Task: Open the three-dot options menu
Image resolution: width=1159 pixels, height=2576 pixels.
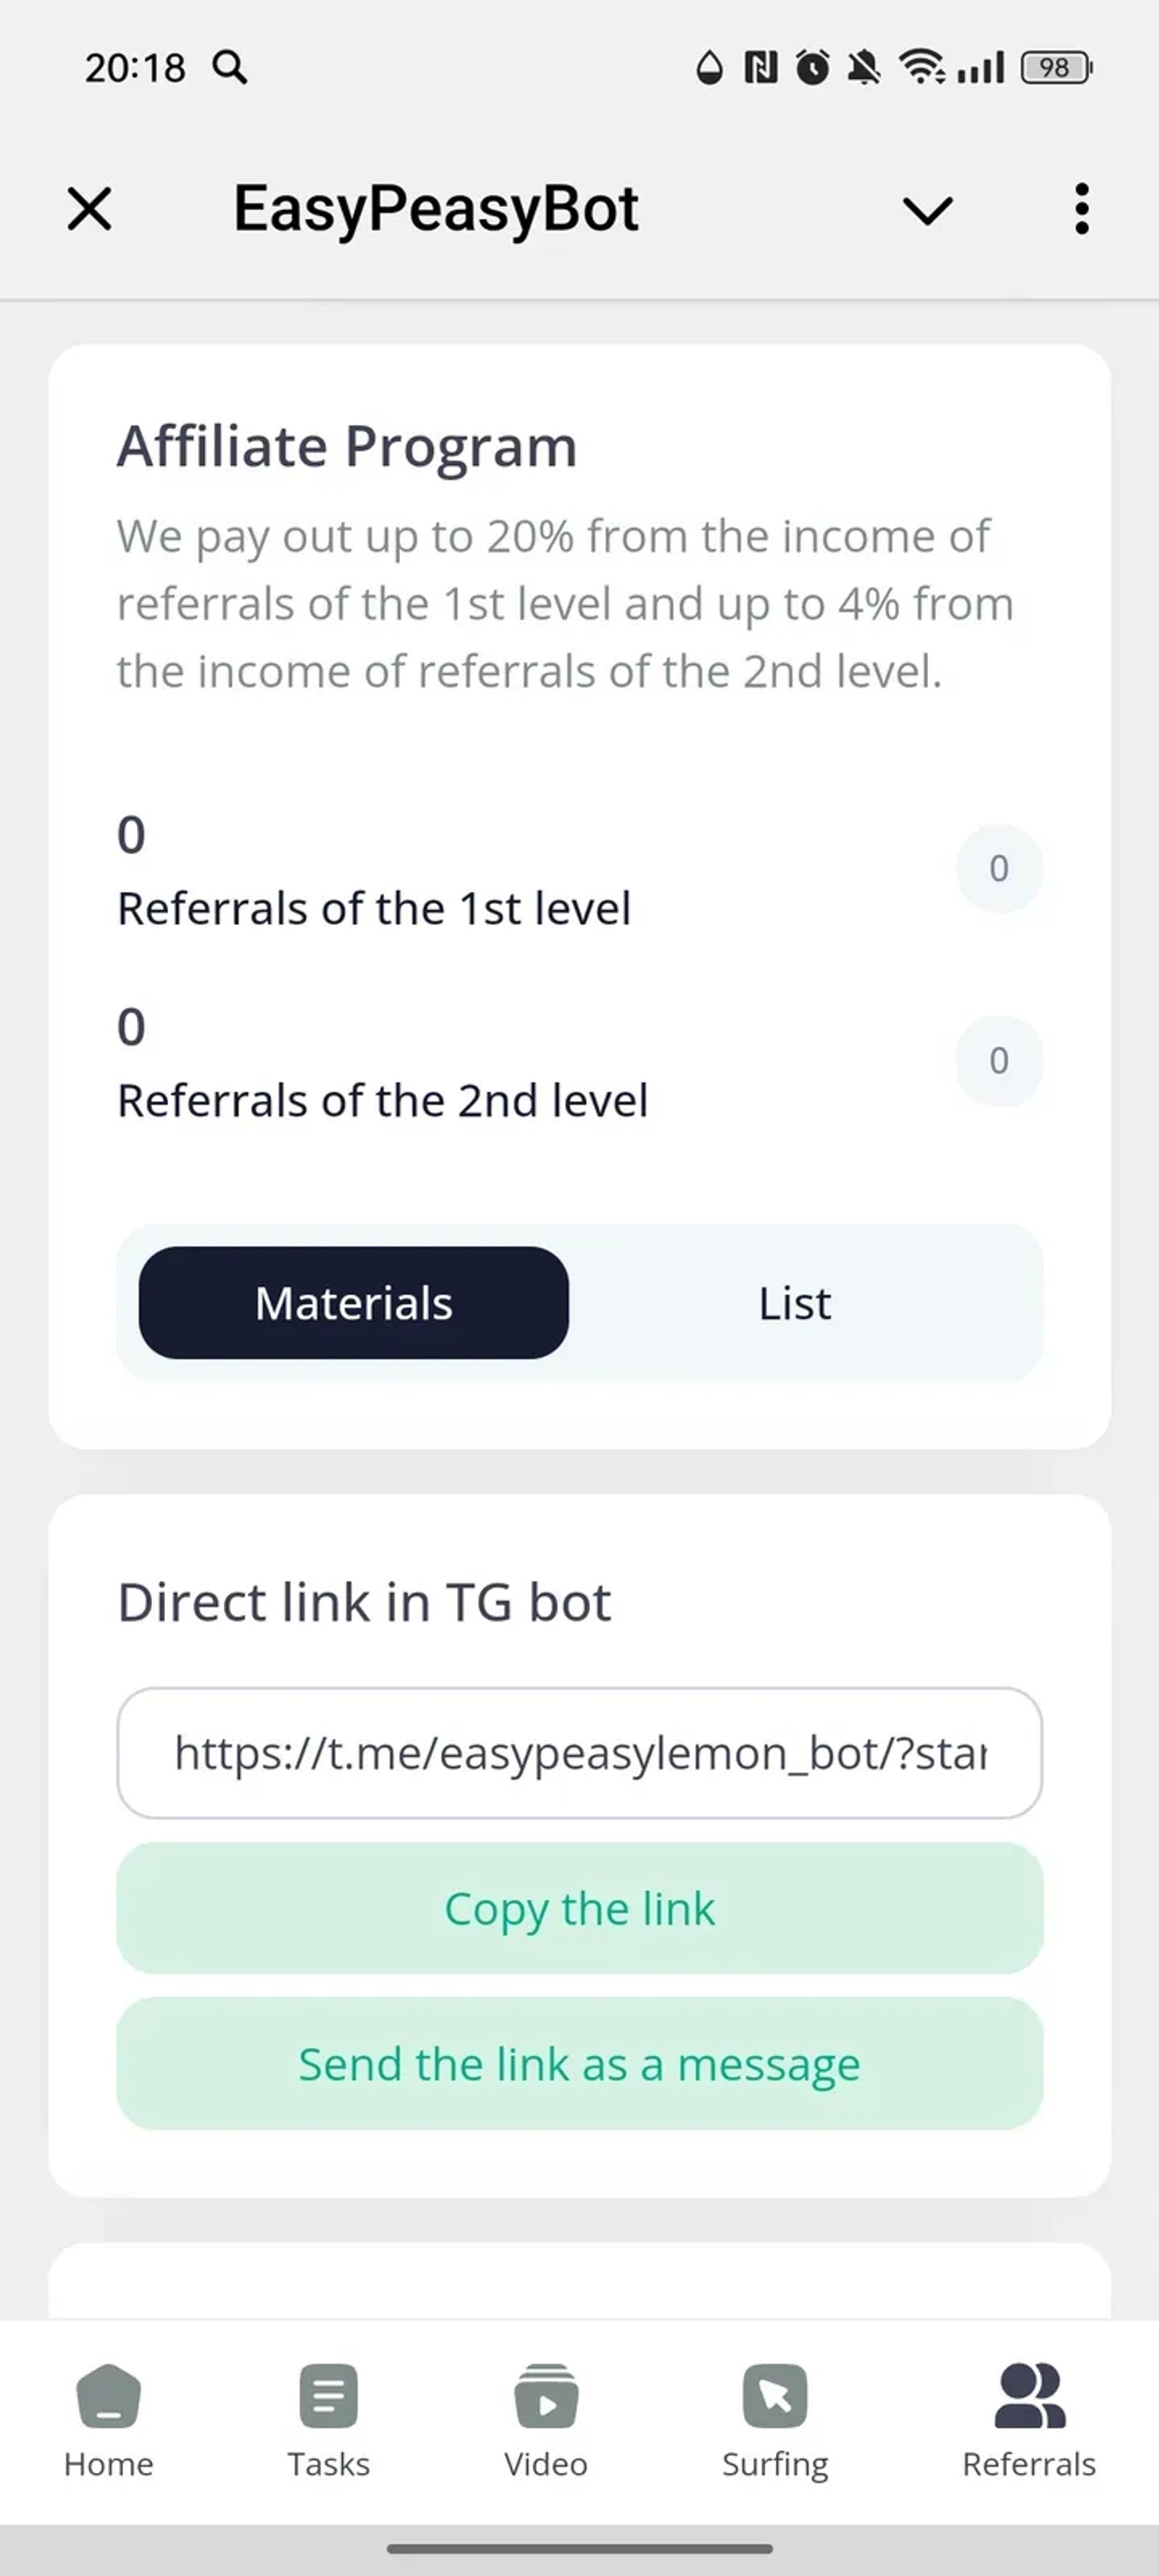Action: click(1082, 209)
